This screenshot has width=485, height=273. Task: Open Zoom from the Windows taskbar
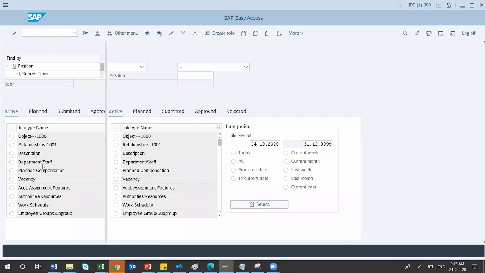pos(273,267)
